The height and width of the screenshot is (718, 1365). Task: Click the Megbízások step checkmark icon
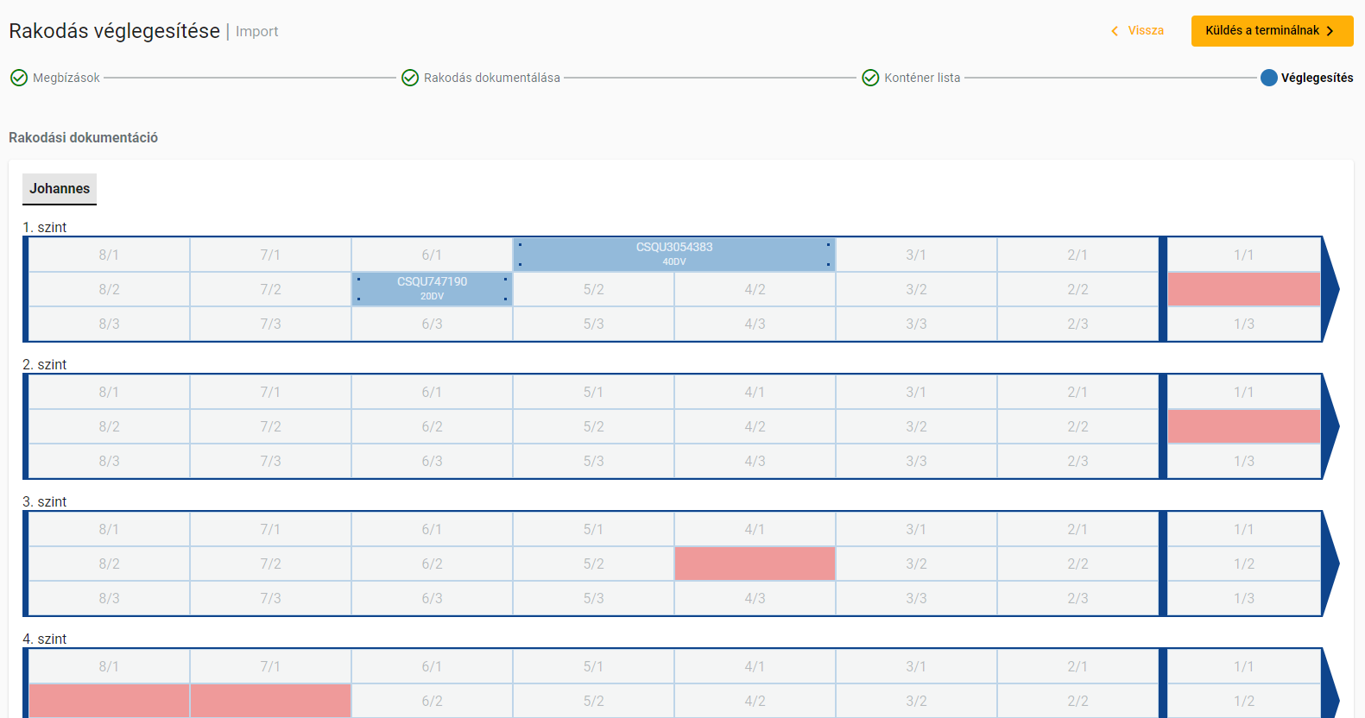[x=19, y=78]
